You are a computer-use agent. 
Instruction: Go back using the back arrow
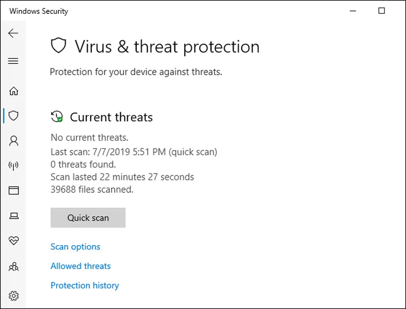click(x=13, y=33)
